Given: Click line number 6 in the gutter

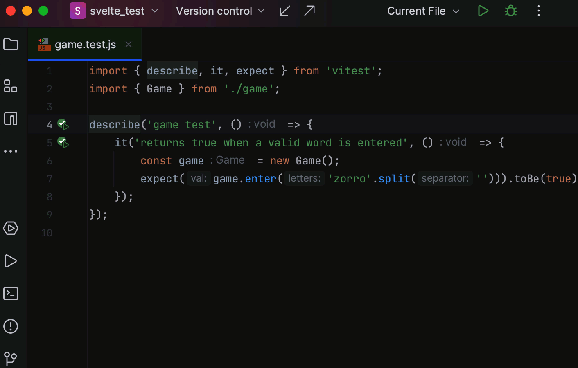Looking at the screenshot, I should 49,161.
